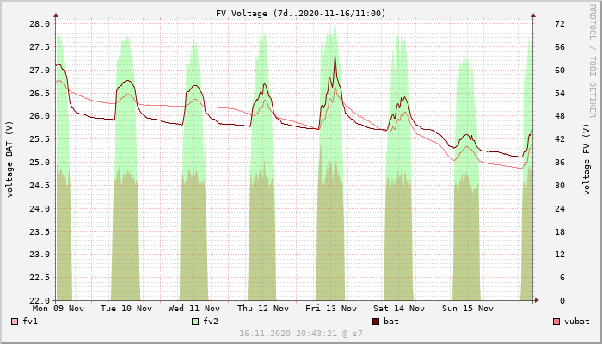Viewport: 602px width, 344px height.
Task: Click the 'Mon 09 Nov' axis label
Action: point(58,308)
